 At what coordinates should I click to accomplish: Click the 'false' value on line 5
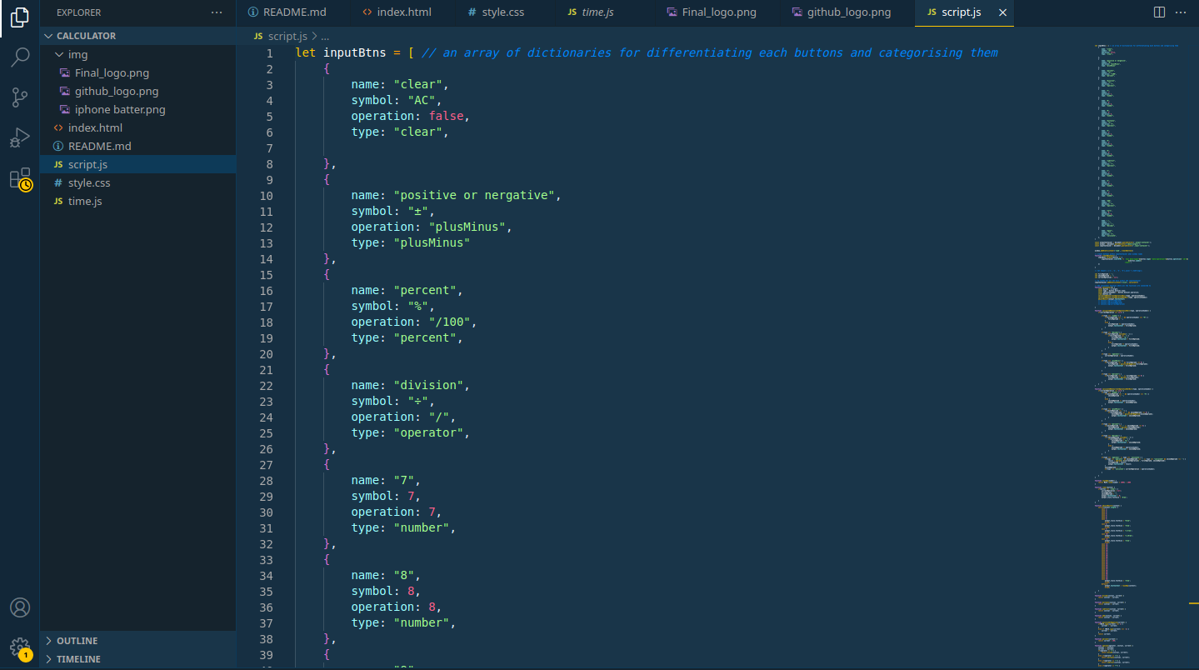click(x=446, y=116)
